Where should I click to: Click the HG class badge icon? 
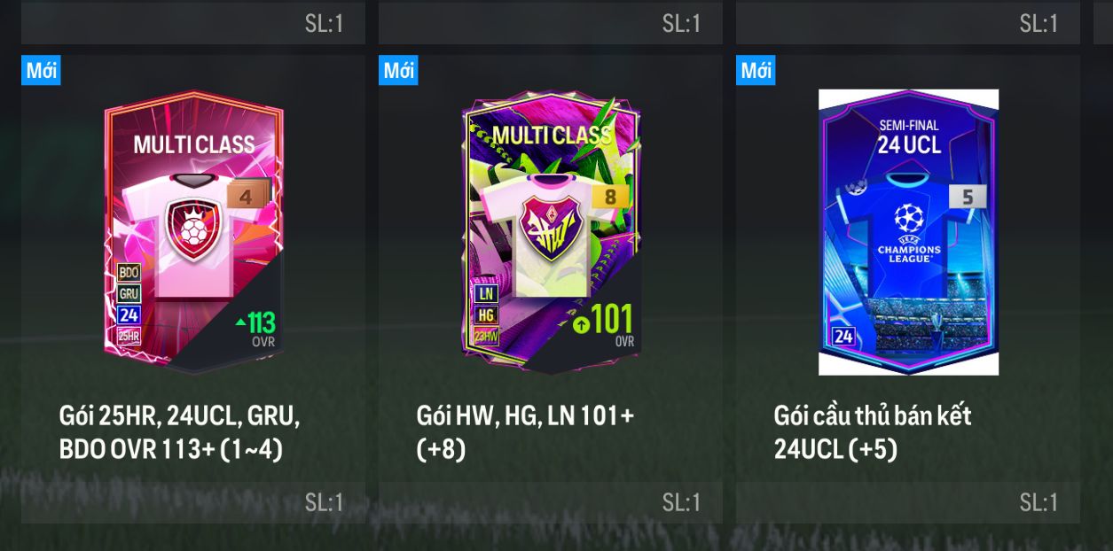pyautogui.click(x=486, y=314)
